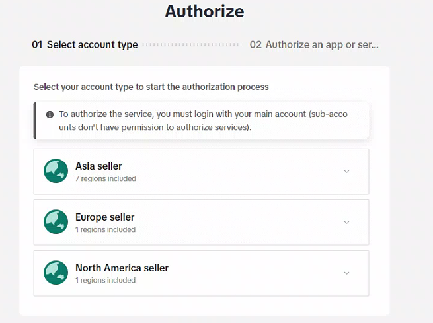433x323 pixels.
Task: Pick the 'North America seller' title text
Action: 122,268
